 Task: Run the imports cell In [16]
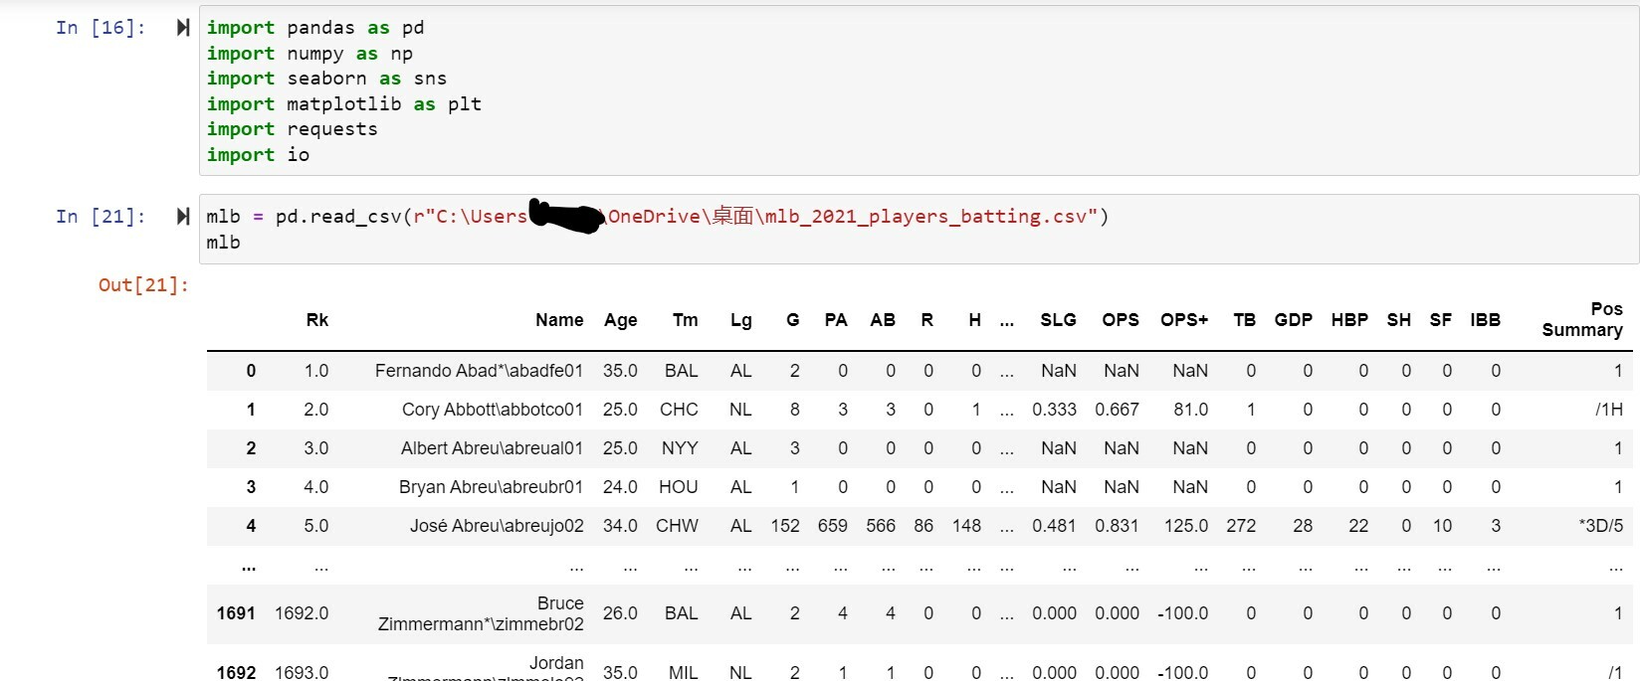click(x=183, y=28)
